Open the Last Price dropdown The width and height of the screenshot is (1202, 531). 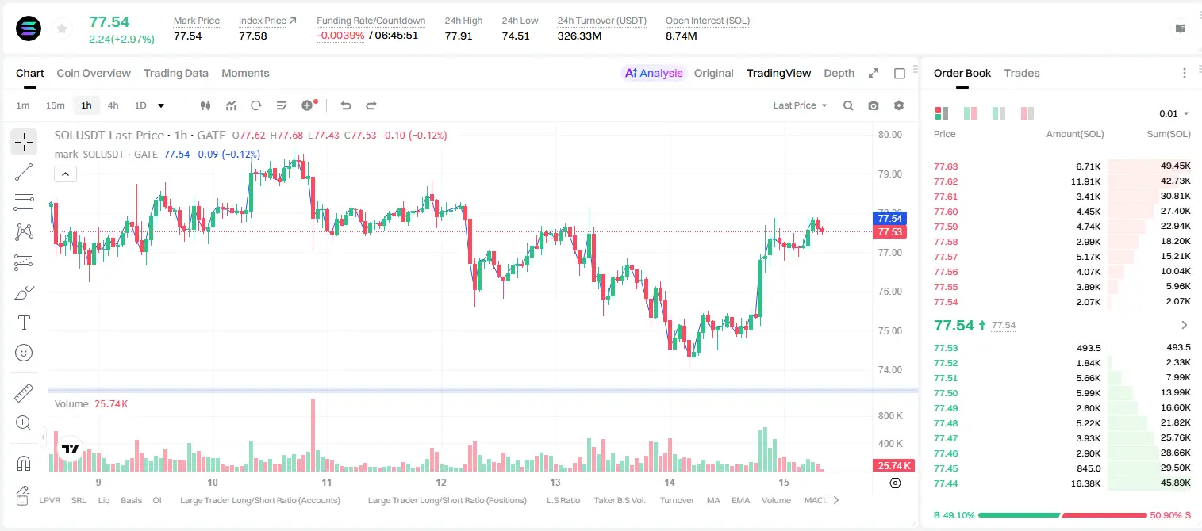(x=800, y=105)
